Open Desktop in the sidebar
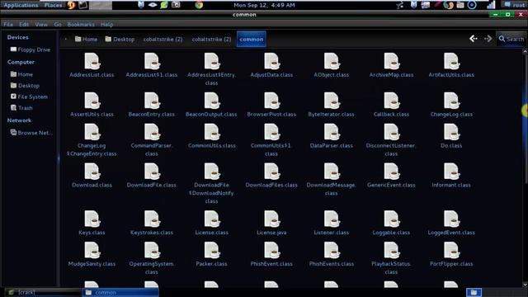Screen dimensions: 528x297 (x=26, y=86)
